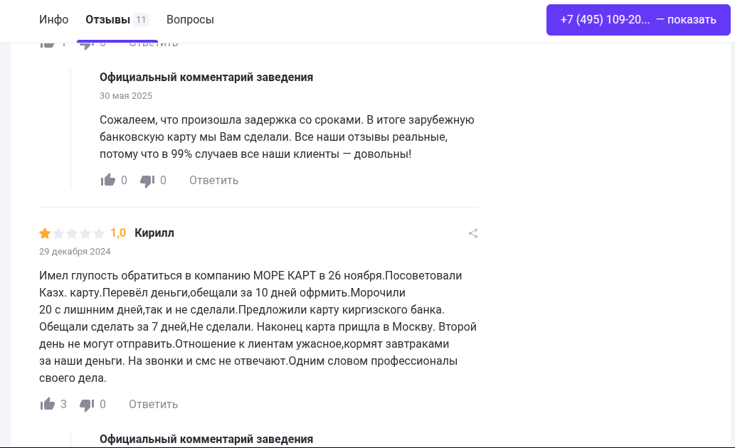Dislike the official venue comment
Screen dimensions: 735x448
(147, 180)
